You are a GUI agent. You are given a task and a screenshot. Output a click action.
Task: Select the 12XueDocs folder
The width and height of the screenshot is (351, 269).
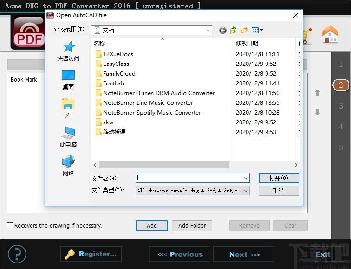tap(114, 54)
